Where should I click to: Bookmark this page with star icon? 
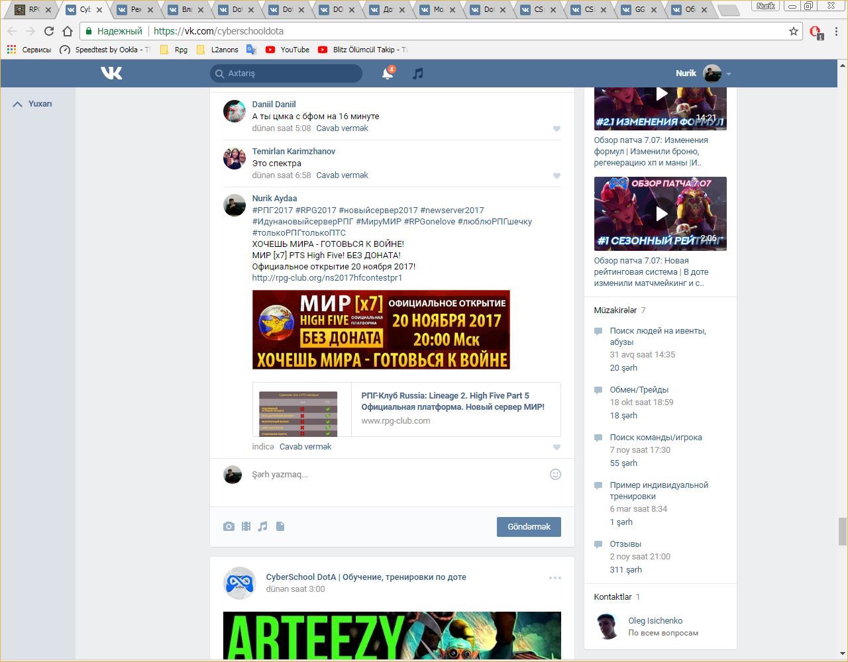(794, 31)
